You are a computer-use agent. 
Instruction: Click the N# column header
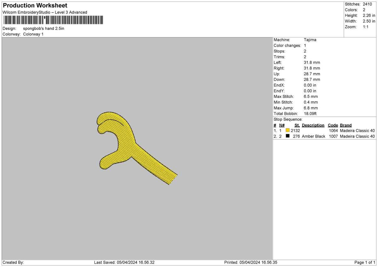tap(282, 125)
